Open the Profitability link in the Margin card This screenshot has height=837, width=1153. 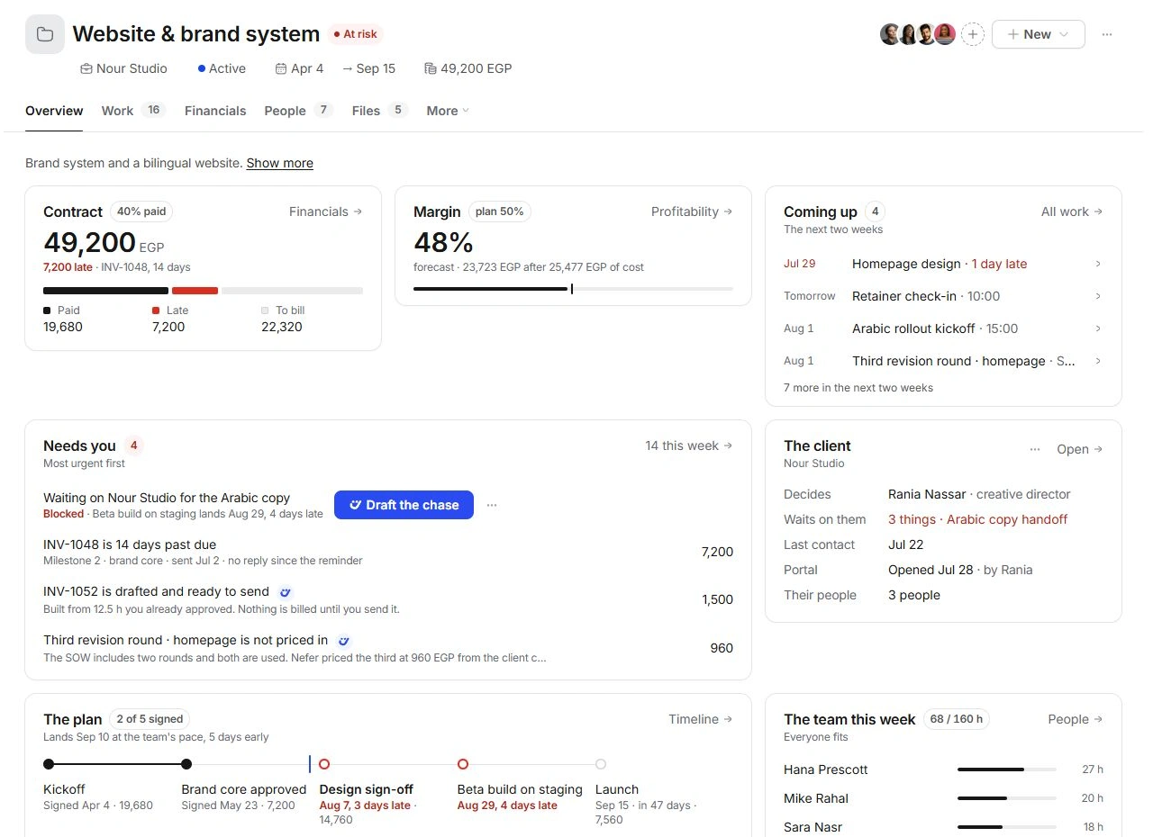692,211
